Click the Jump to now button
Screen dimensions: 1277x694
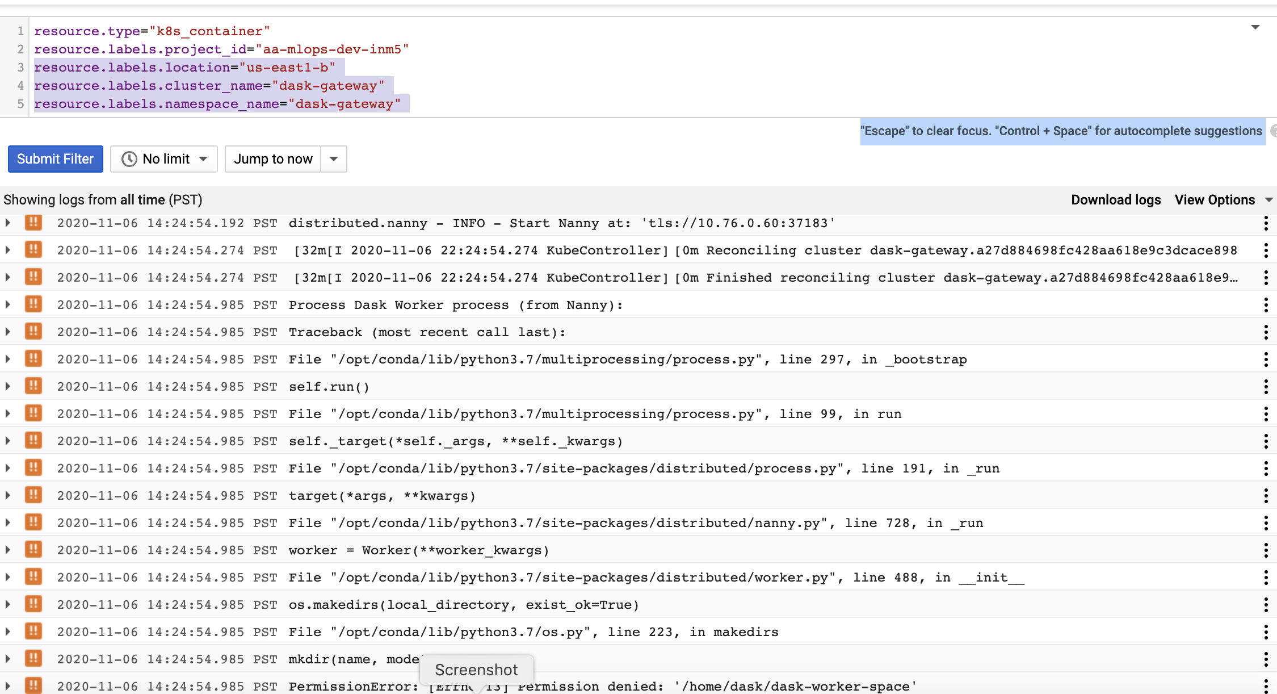[x=273, y=159]
